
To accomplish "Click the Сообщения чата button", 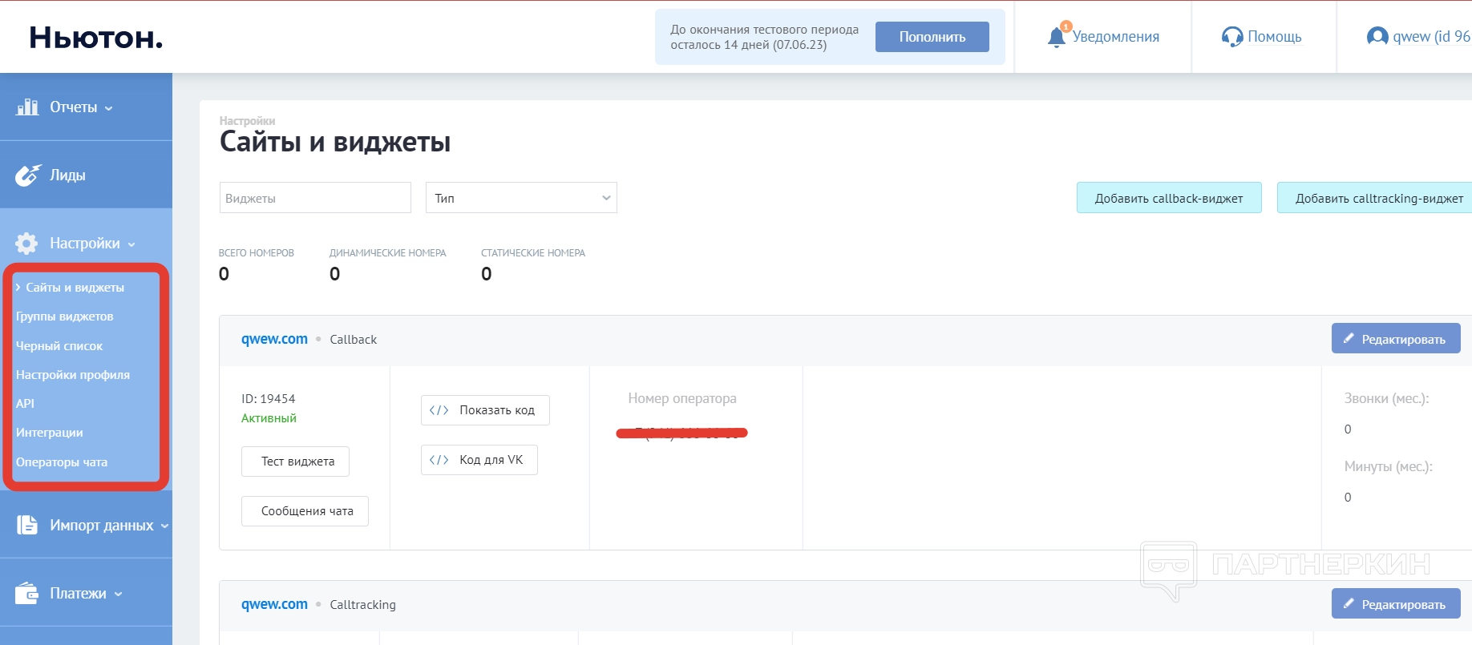I will [x=305, y=511].
